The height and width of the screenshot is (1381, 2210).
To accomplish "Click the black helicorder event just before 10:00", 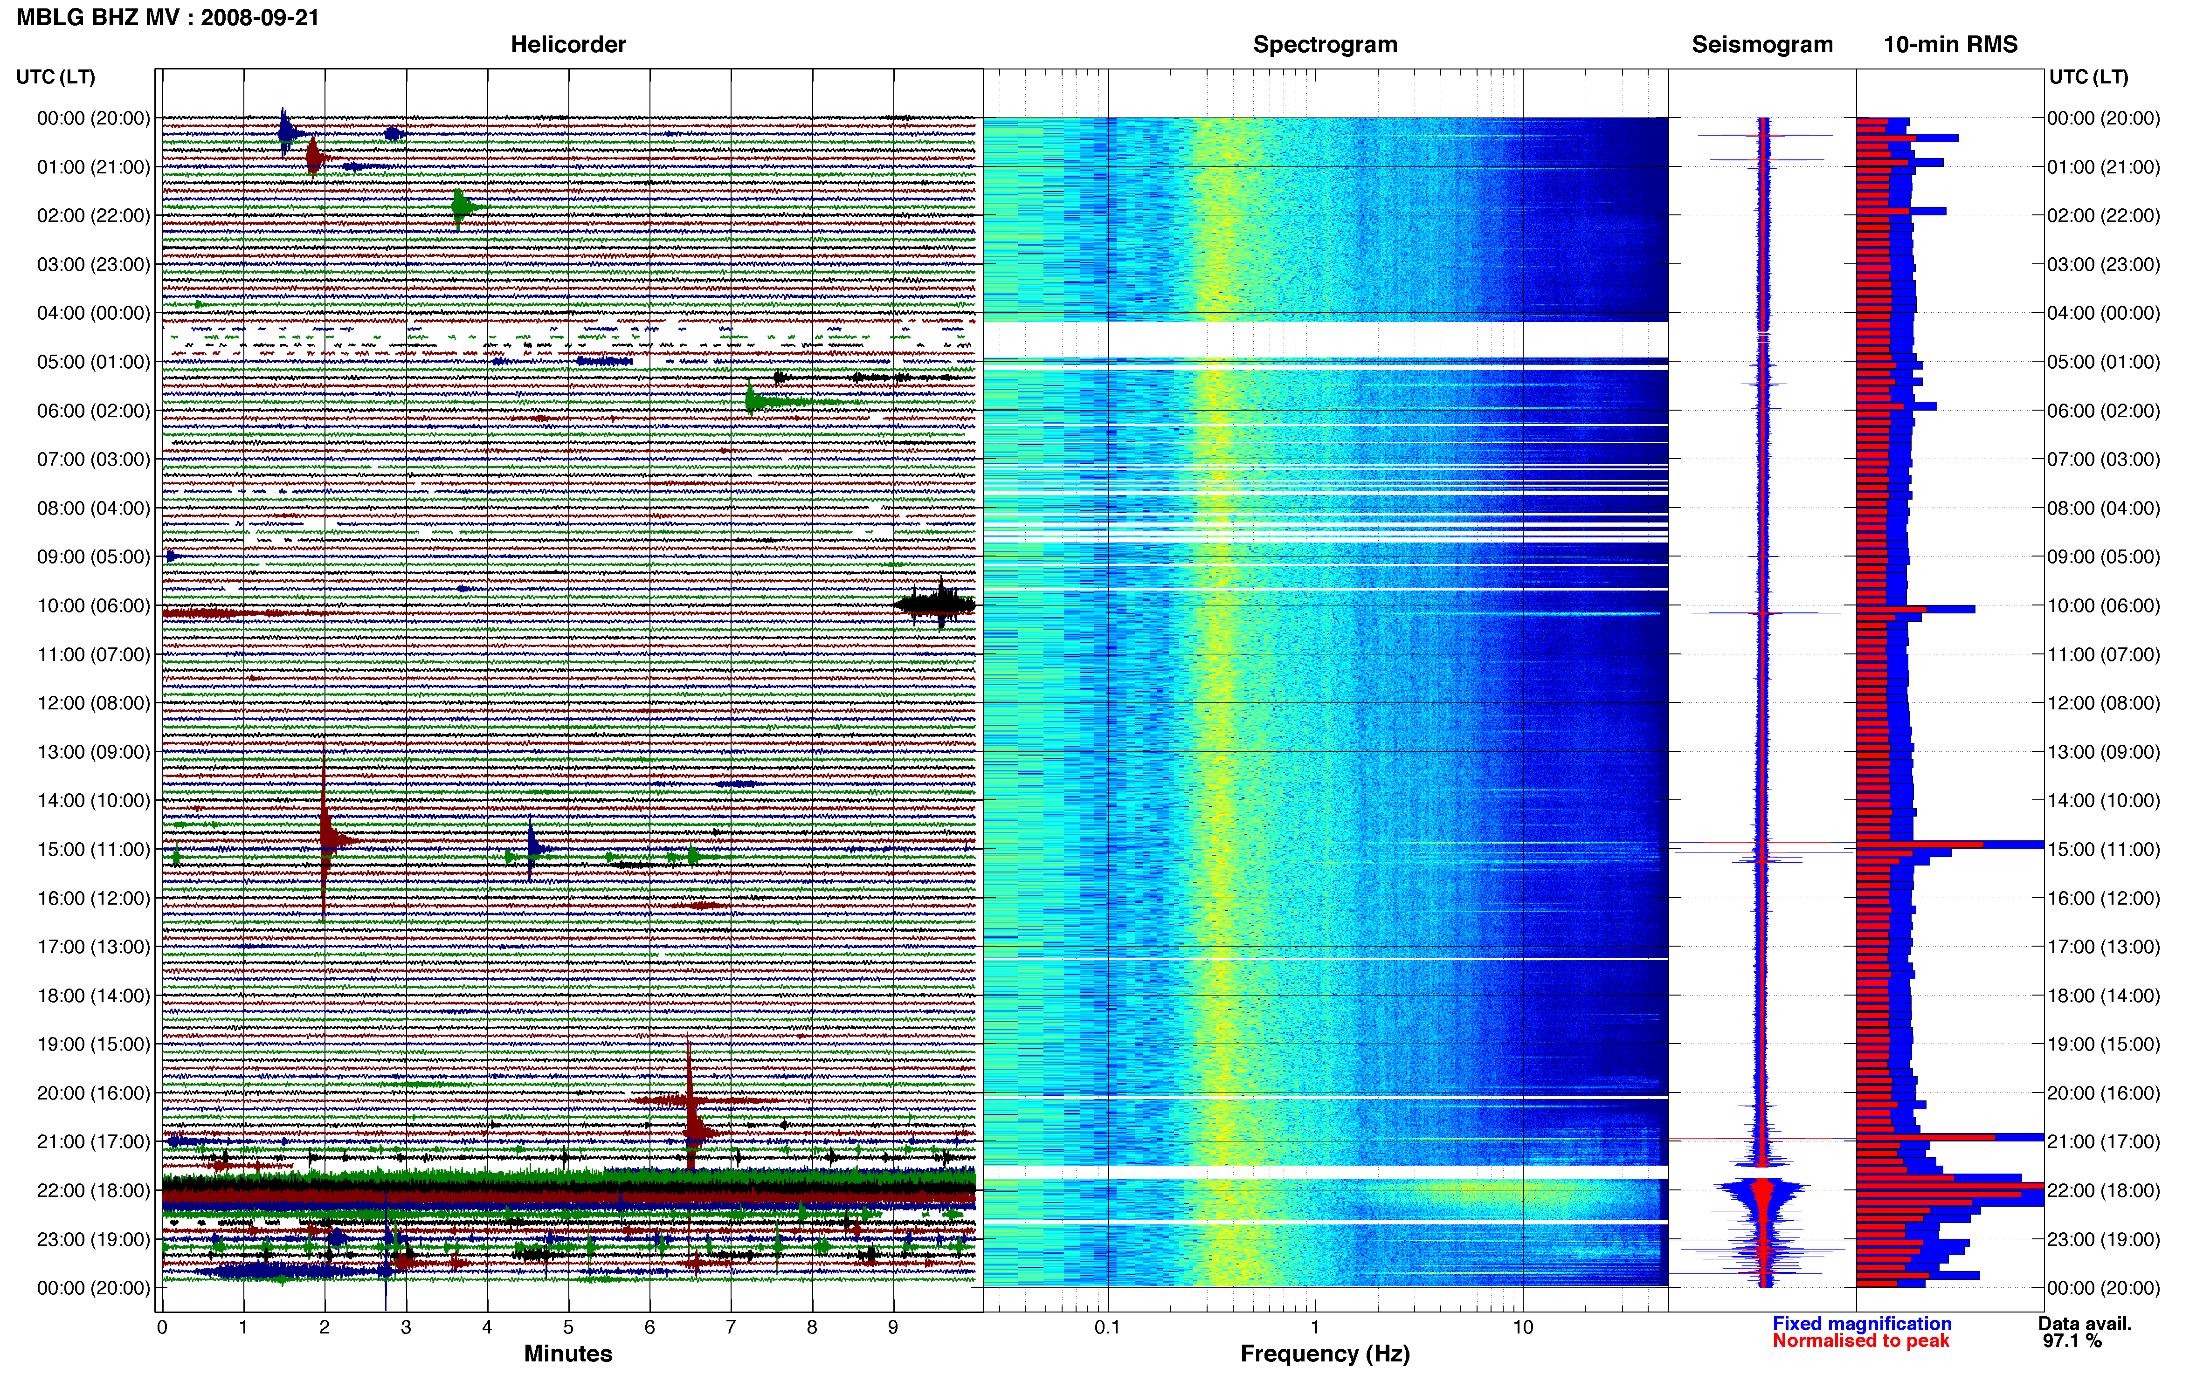I will point(935,604).
